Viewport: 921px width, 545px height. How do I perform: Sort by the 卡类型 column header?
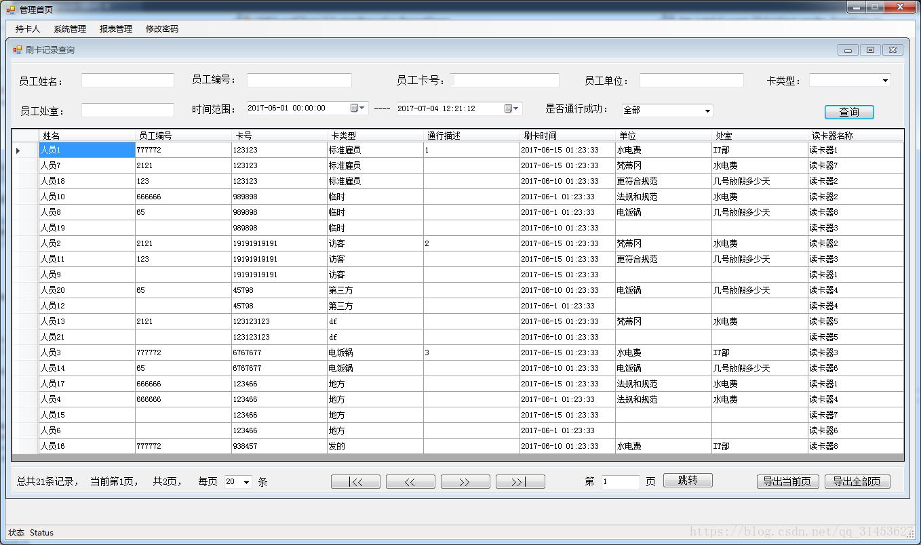pos(376,136)
